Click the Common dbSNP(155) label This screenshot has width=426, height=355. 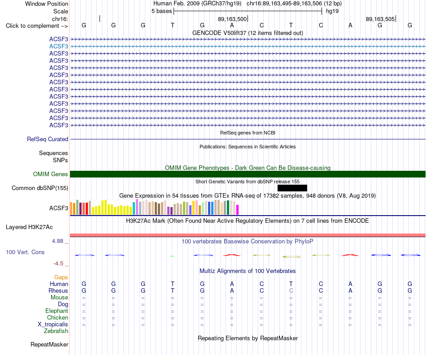coord(39,188)
